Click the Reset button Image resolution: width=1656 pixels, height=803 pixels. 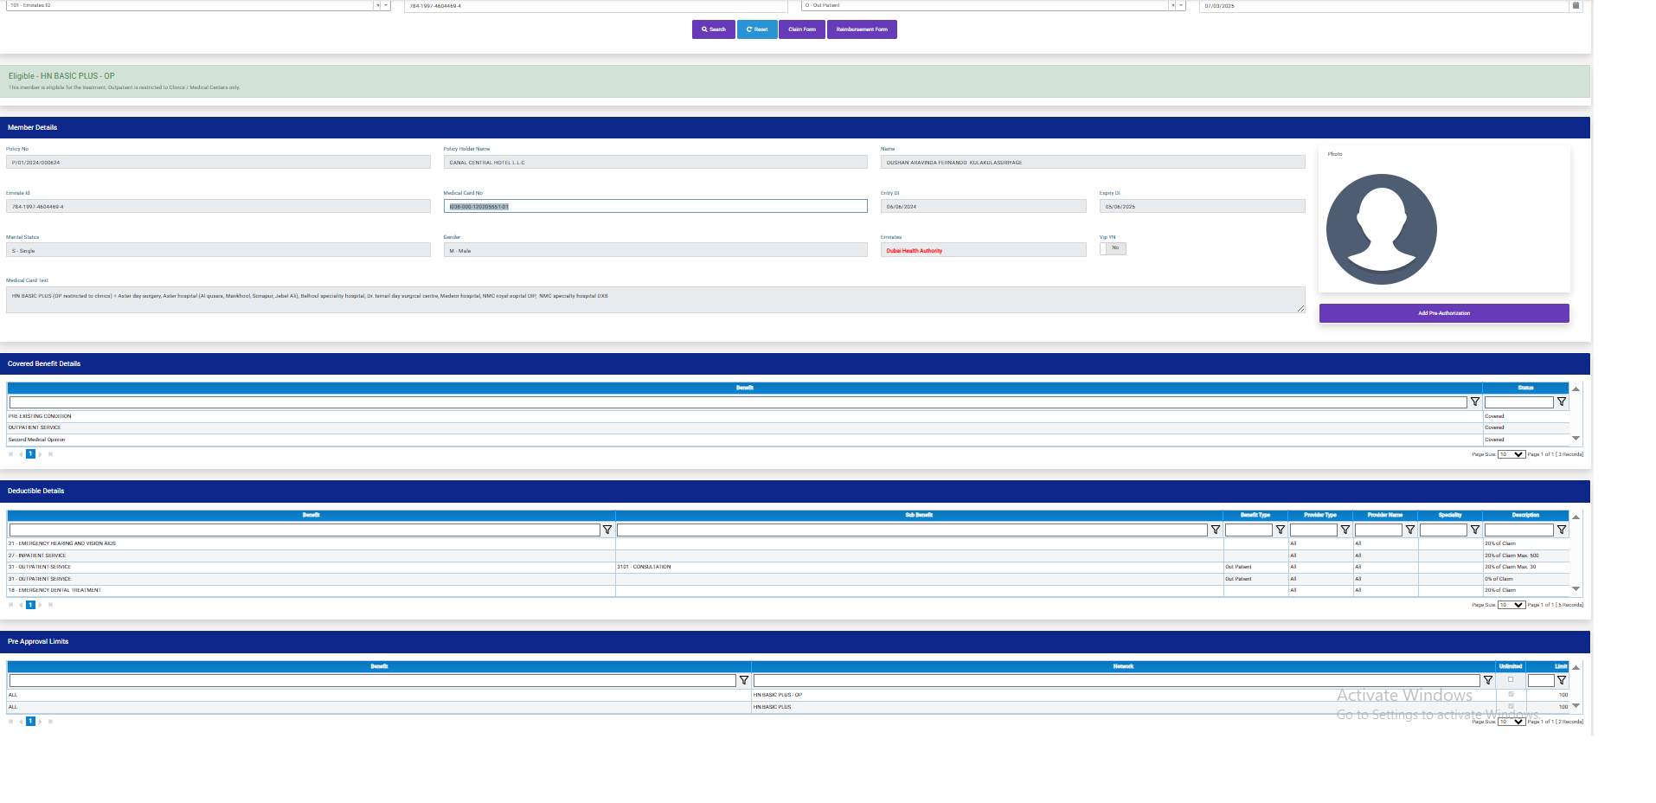pyautogui.click(x=757, y=29)
